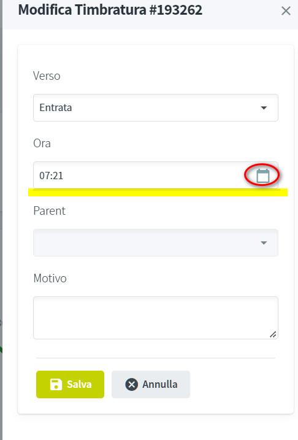The width and height of the screenshot is (298, 440).
Task: Focus the Ora time field showing 07:21
Action: click(x=156, y=176)
